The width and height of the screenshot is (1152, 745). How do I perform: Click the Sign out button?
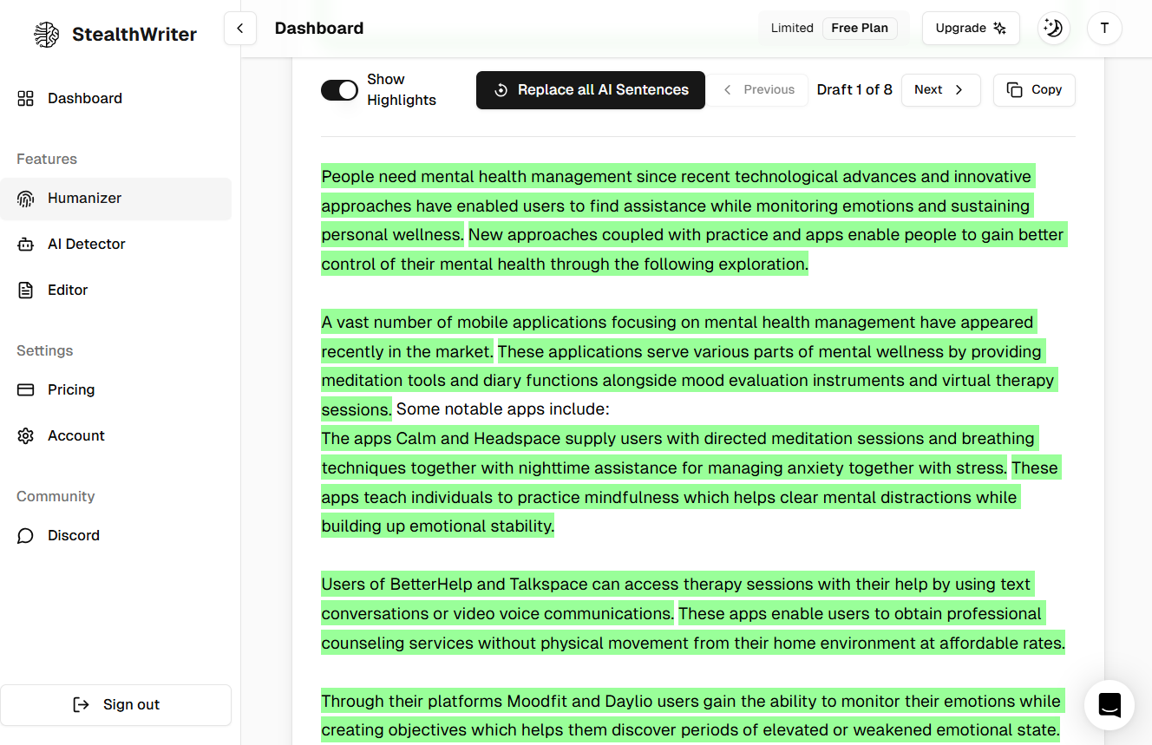116,705
